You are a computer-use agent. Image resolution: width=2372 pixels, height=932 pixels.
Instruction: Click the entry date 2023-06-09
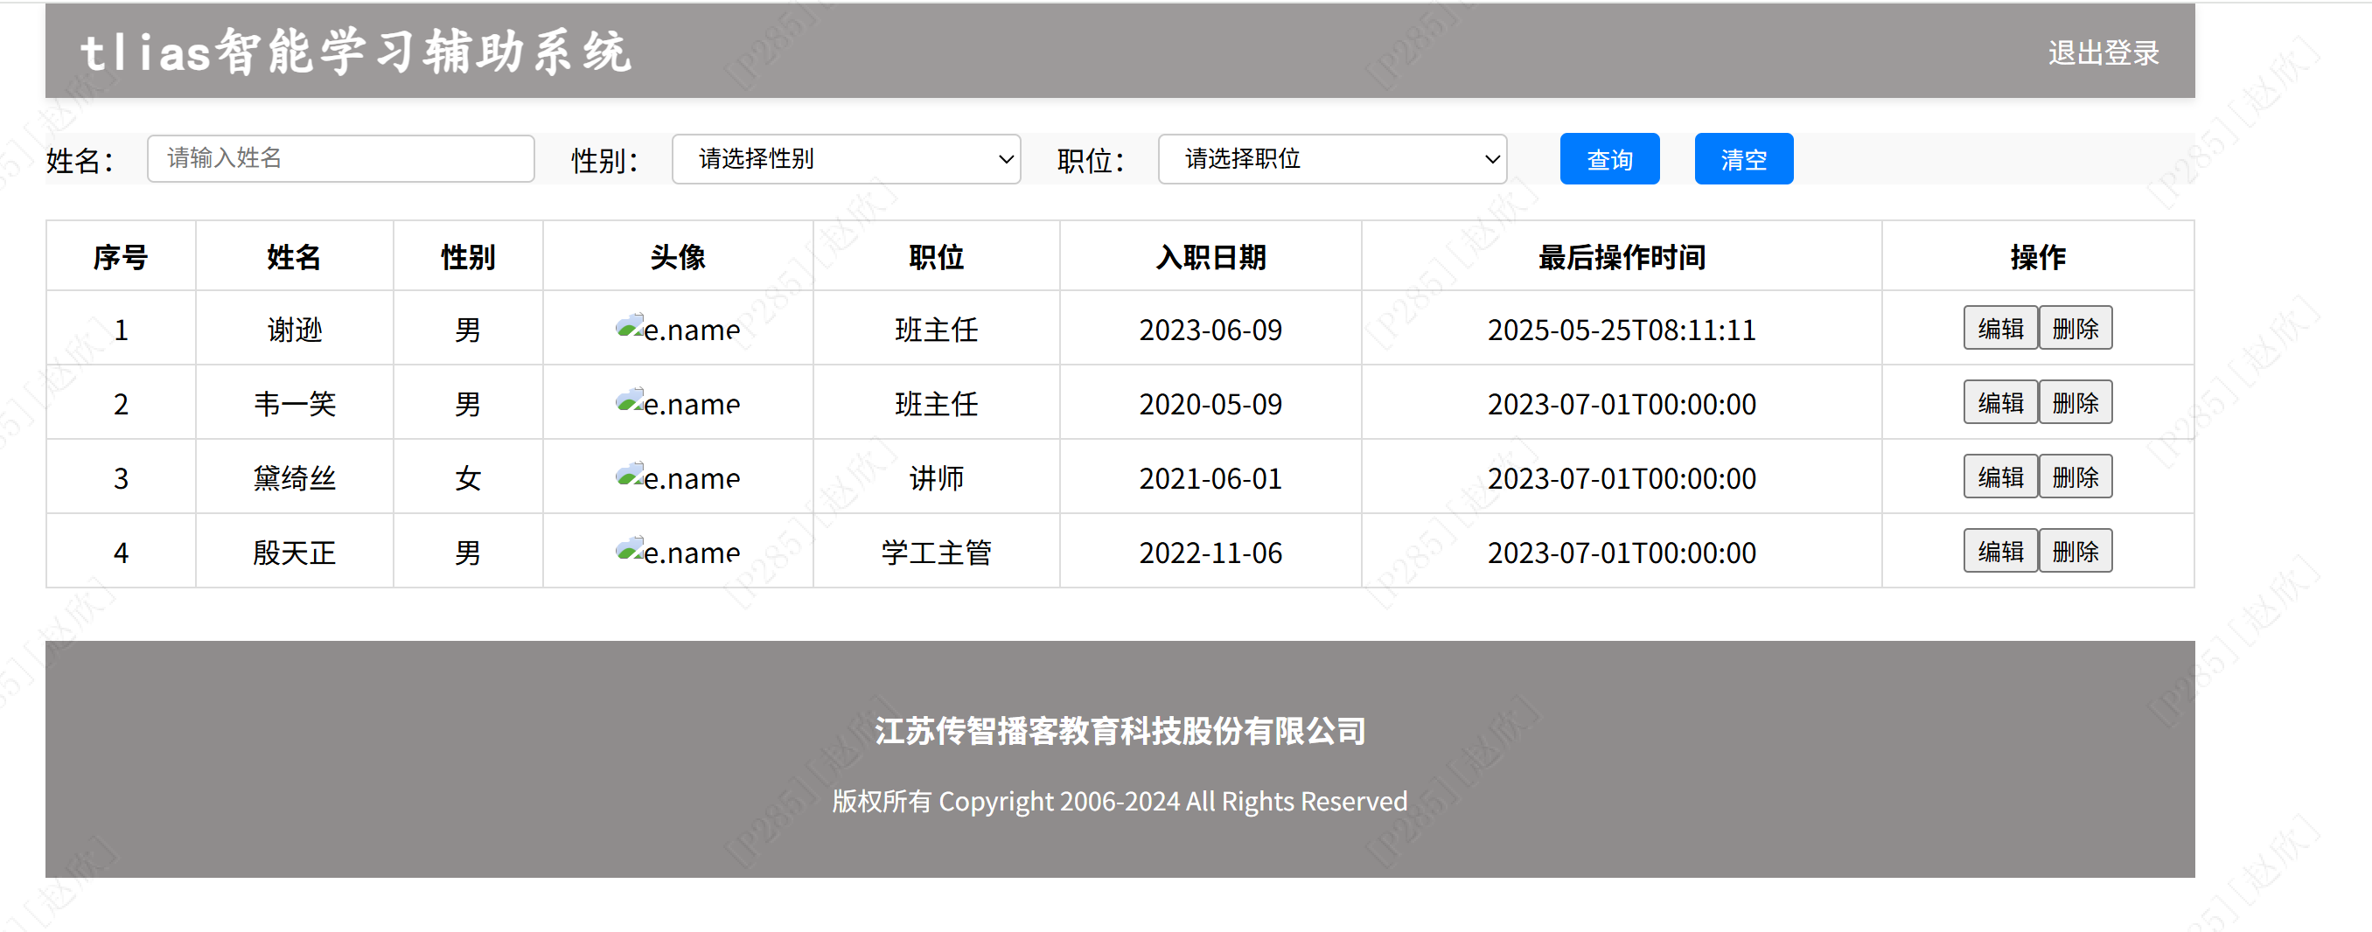coord(1210,330)
